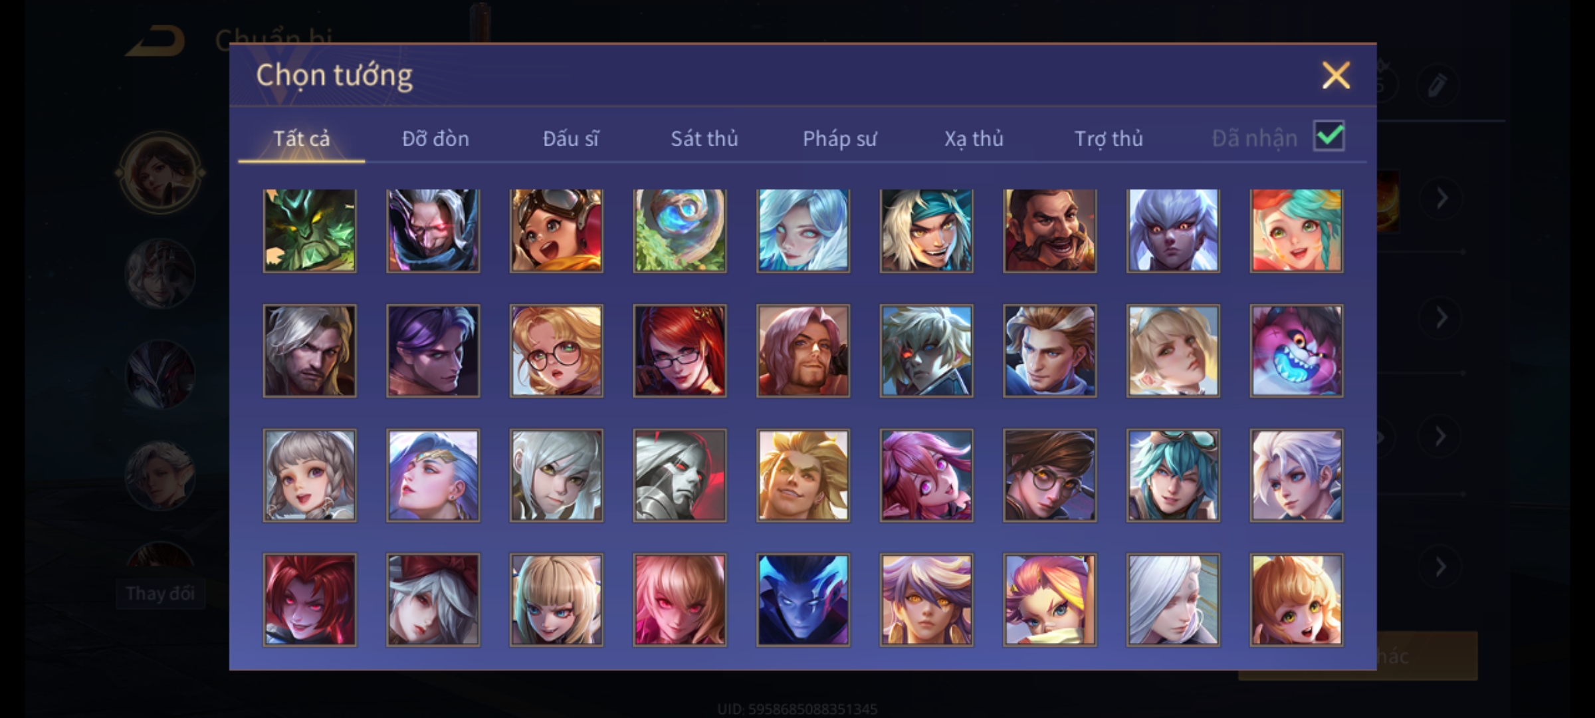Choose the hooded silver-haired red-eyed hero
This screenshot has height=718, width=1595.
pyautogui.click(x=433, y=231)
